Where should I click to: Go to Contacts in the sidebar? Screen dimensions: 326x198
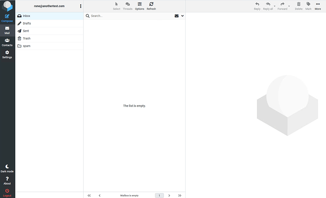click(7, 42)
